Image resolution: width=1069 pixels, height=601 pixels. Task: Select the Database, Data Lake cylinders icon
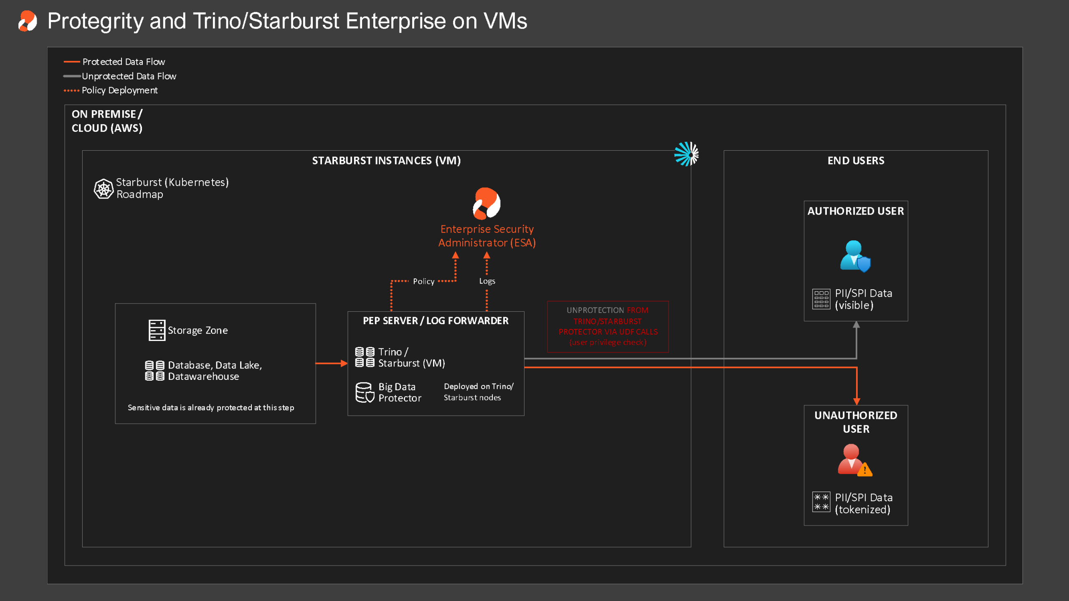pyautogui.click(x=155, y=371)
